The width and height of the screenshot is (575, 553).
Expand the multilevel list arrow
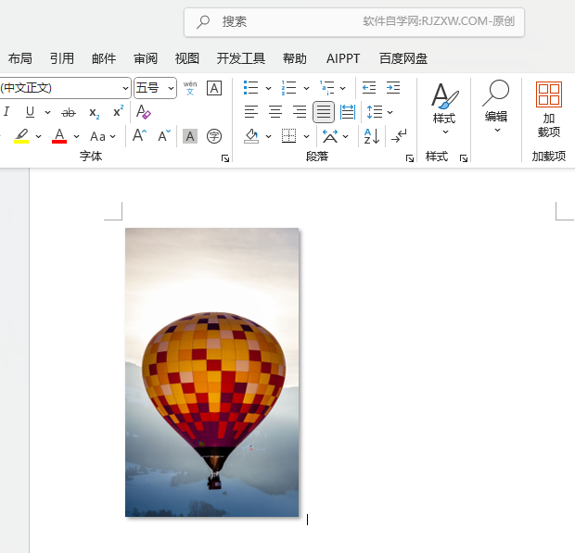pyautogui.click(x=342, y=88)
